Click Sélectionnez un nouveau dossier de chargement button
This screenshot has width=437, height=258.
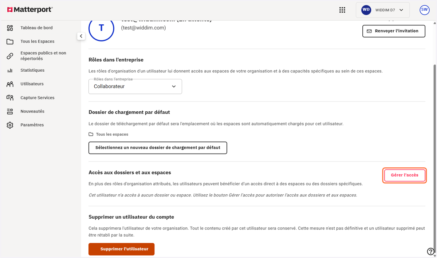coord(158,148)
